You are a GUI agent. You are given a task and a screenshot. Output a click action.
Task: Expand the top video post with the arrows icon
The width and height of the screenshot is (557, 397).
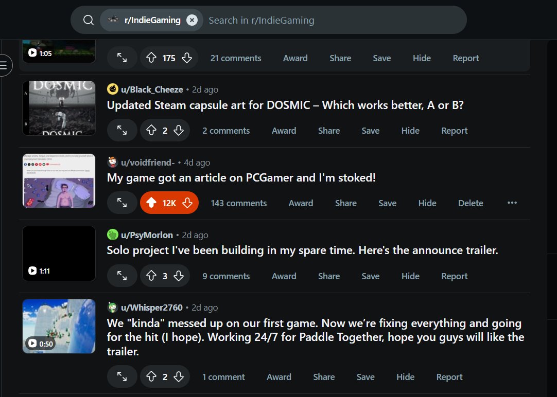(122, 58)
